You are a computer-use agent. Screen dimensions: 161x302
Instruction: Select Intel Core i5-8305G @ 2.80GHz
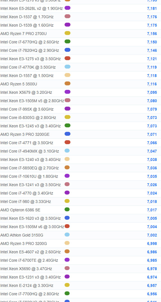click(28, 118)
